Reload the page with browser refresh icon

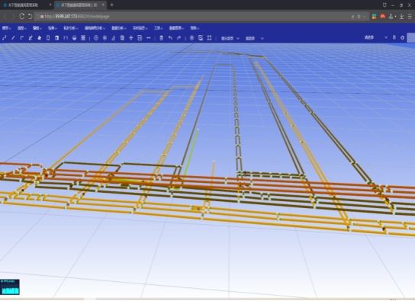point(21,17)
